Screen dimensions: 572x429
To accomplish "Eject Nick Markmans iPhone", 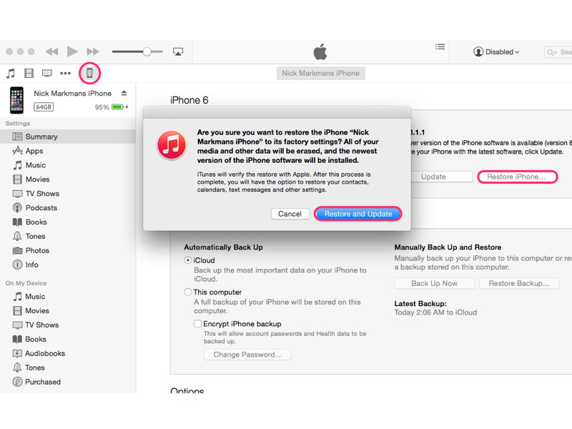I will pyautogui.click(x=124, y=93).
